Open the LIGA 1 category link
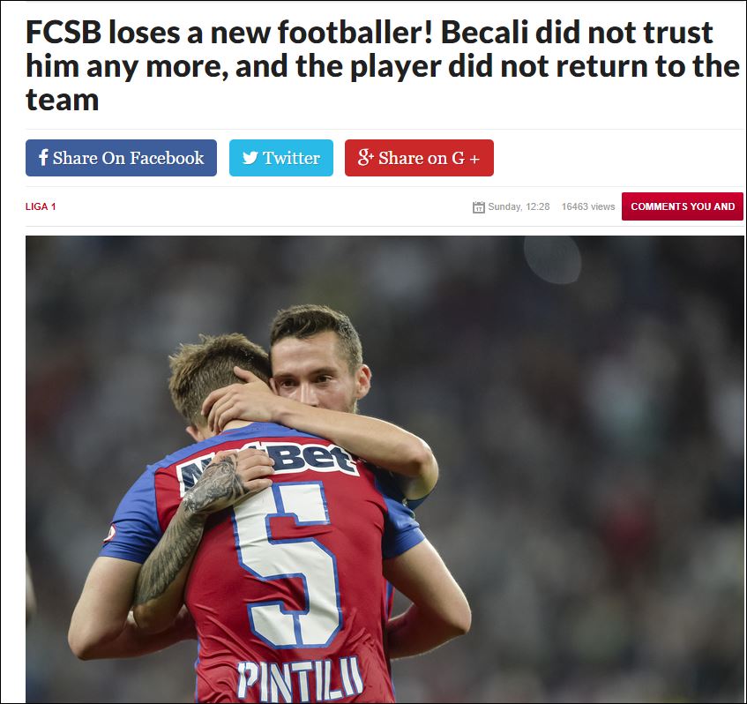Image resolution: width=747 pixels, height=704 pixels. click(x=41, y=206)
